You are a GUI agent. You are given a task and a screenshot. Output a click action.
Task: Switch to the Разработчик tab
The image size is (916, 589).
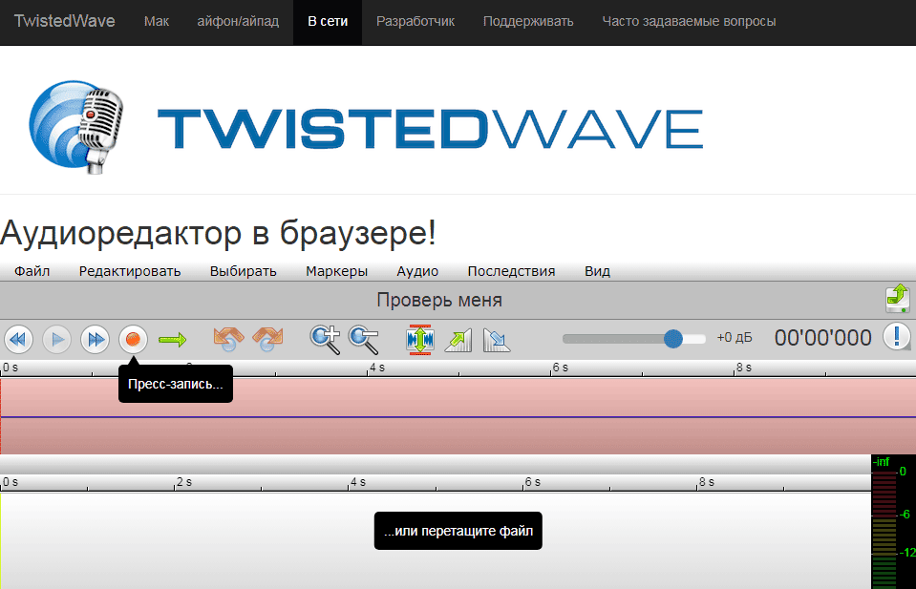click(x=415, y=21)
